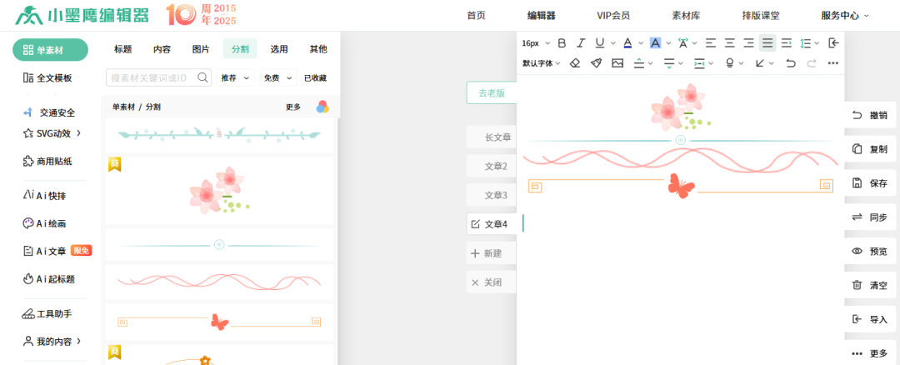Open the three-dots overflow in the editor toolbar
Viewport: 900px width, 365px height.
point(833,63)
